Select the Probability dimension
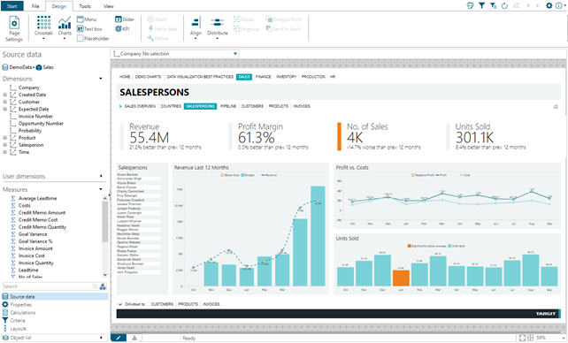This screenshot has width=568, height=343. point(30,131)
